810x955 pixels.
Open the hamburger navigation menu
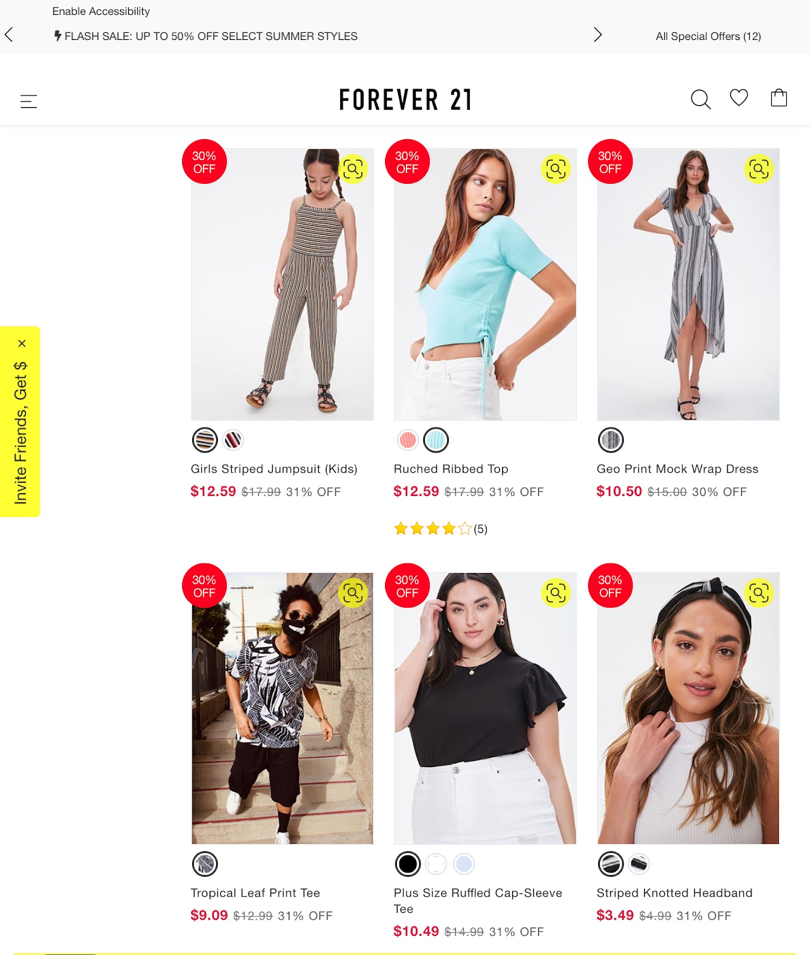[29, 101]
